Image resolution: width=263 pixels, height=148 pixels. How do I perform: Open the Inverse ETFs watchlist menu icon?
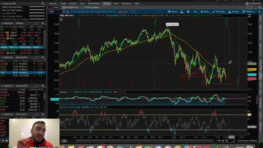tap(43, 86)
